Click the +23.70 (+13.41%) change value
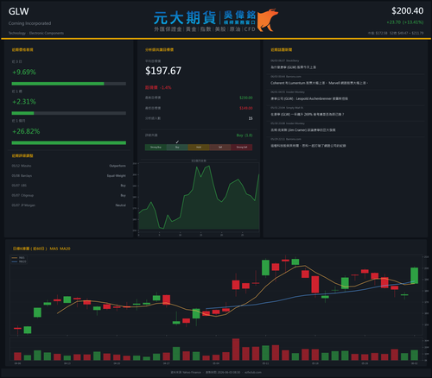Viewport: 432px width, 378px height. 405,22
